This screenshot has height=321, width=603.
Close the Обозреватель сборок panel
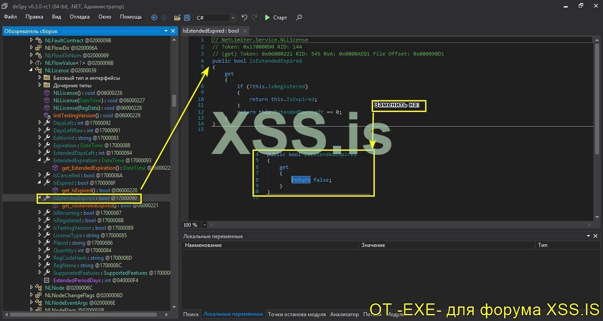173,31
